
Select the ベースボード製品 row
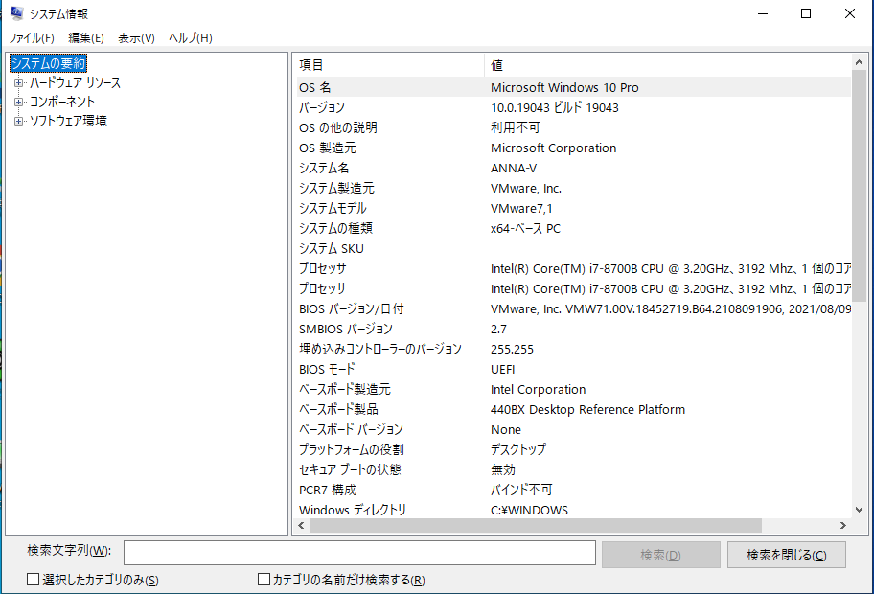573,409
